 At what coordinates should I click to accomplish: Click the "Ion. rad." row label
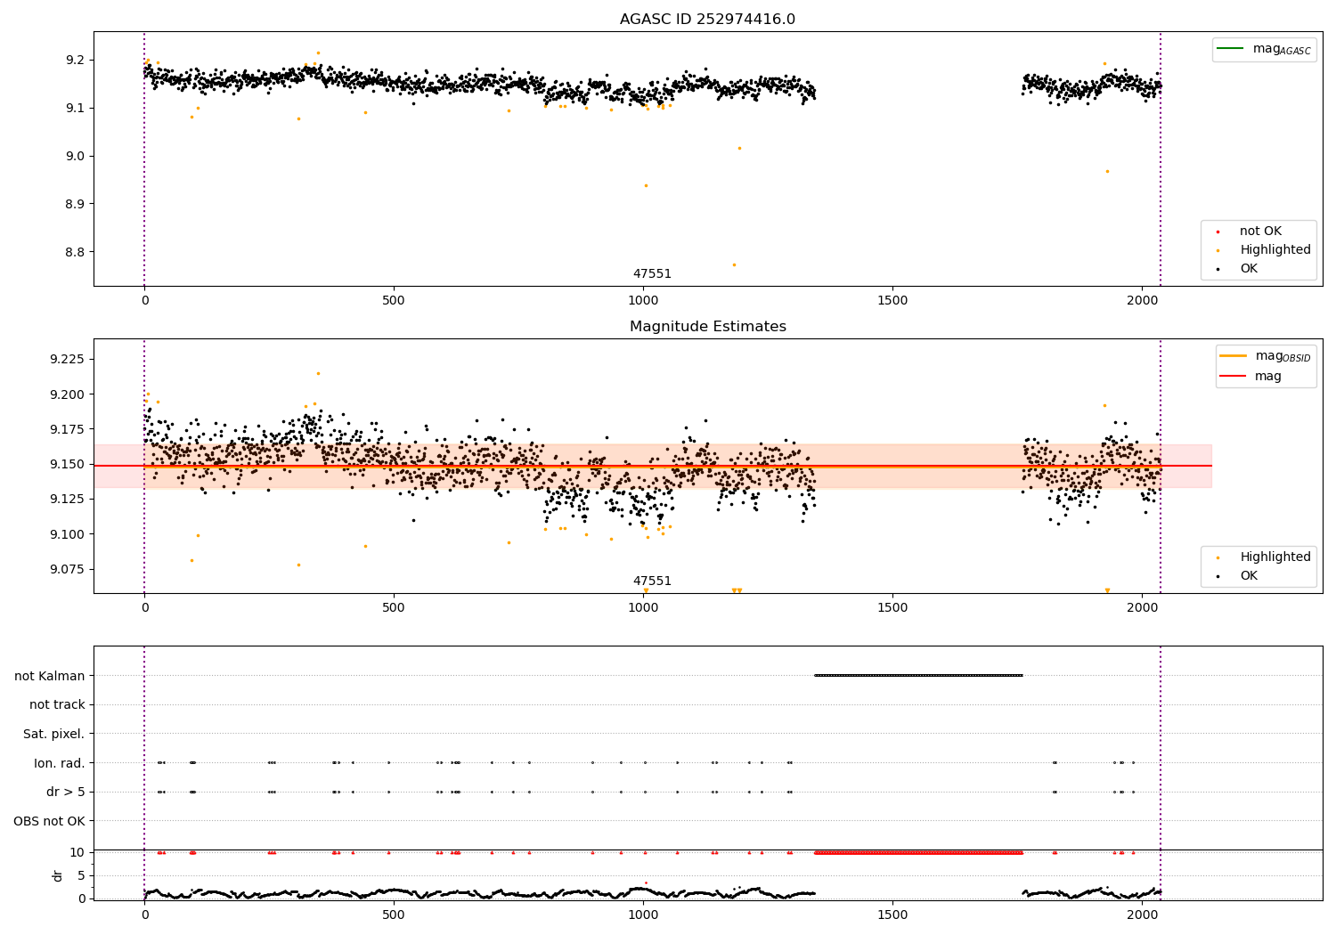point(60,763)
